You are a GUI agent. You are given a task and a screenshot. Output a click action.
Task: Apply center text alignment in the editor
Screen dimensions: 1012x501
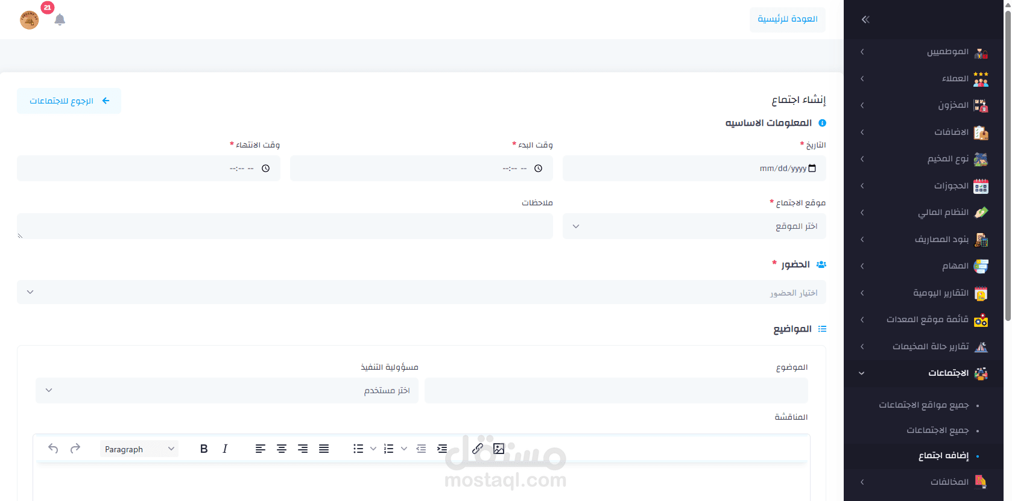click(282, 449)
